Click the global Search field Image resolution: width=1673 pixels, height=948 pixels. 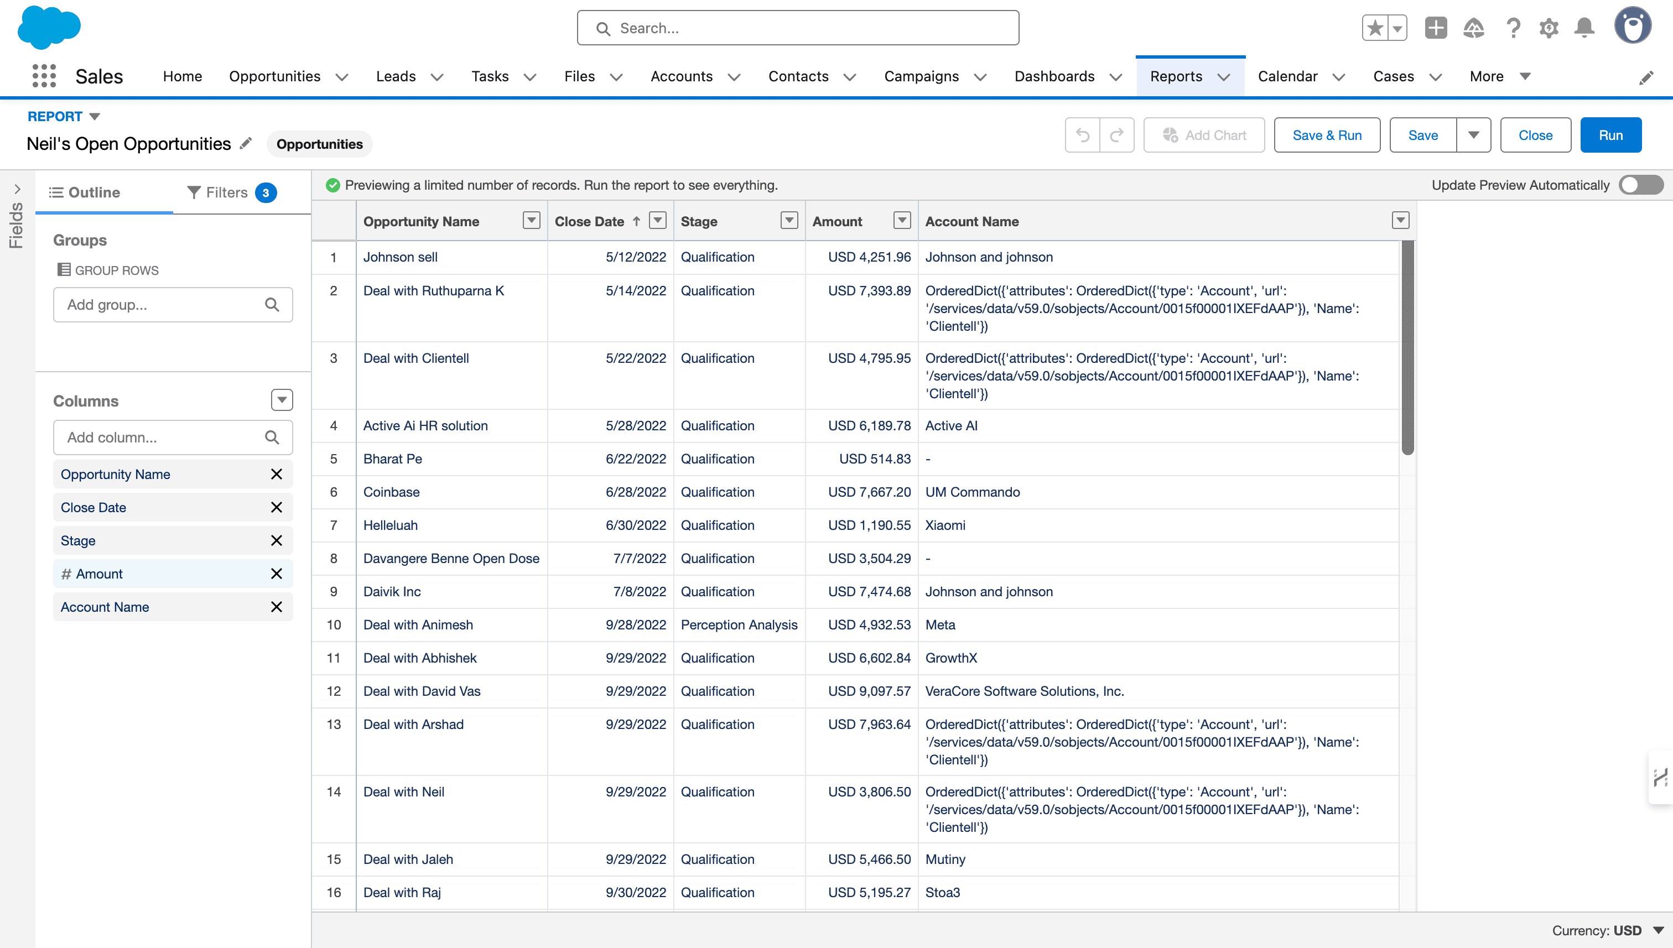798,28
